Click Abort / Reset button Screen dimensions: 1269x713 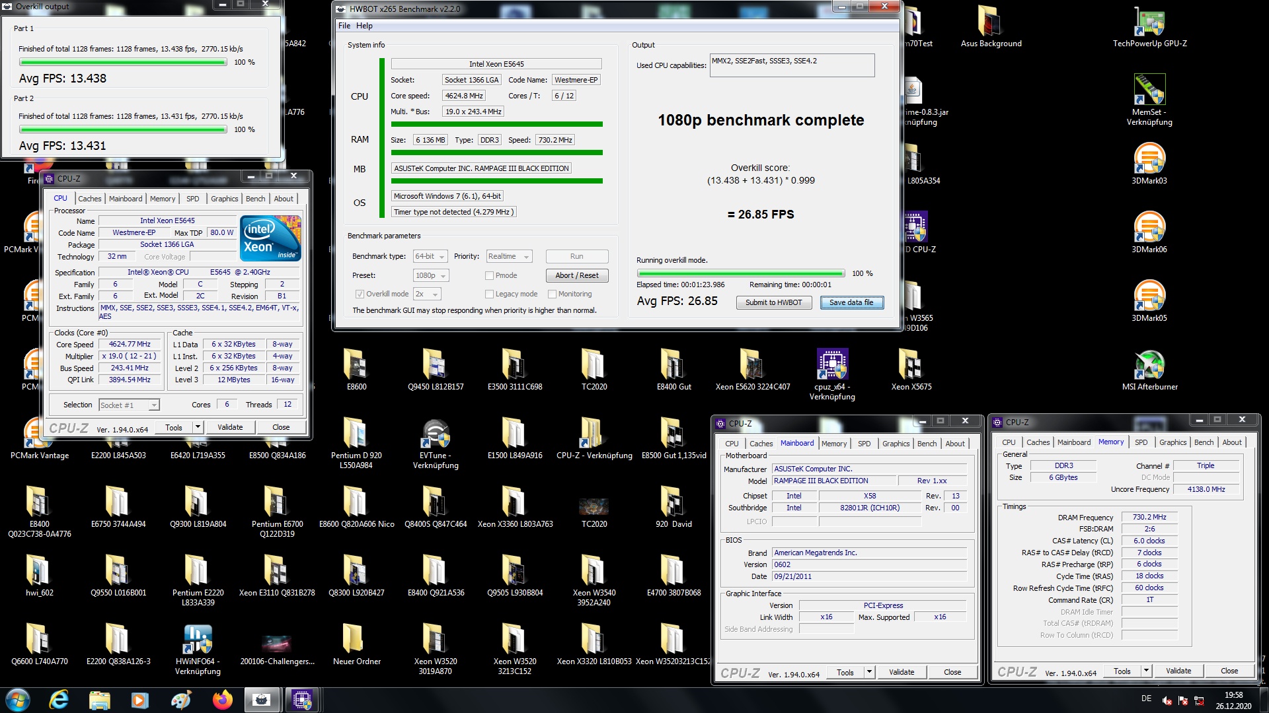point(576,276)
